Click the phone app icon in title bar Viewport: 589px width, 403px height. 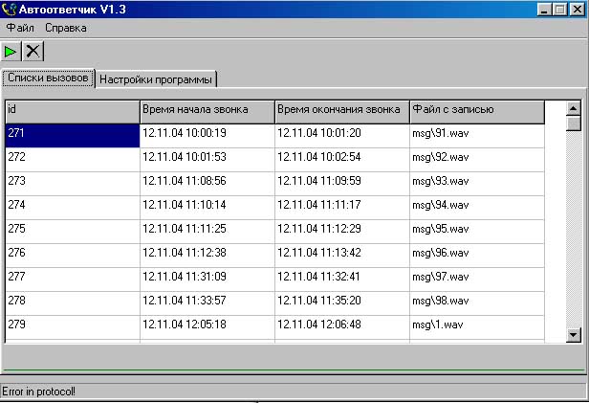(9, 10)
